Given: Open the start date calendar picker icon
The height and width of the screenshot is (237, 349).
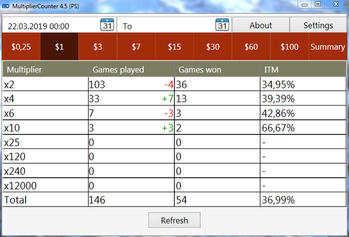Looking at the screenshot, I should 107,25.
